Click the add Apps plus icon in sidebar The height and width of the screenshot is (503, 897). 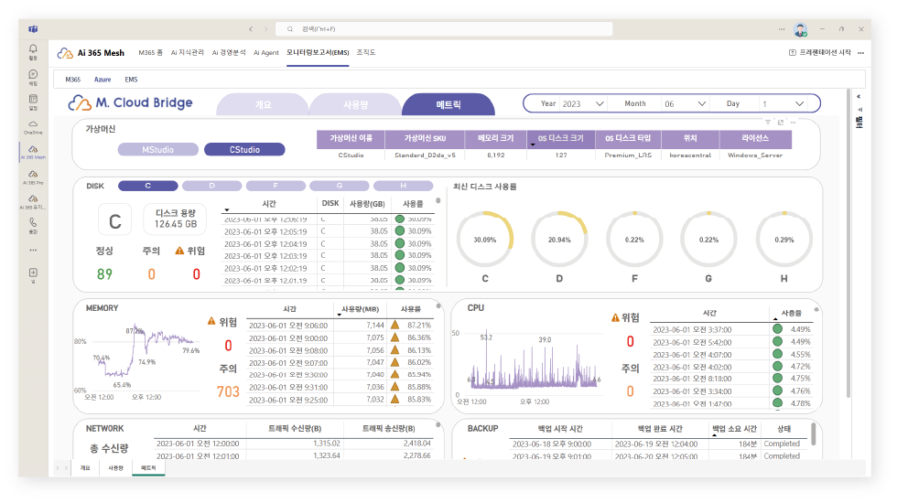click(33, 273)
